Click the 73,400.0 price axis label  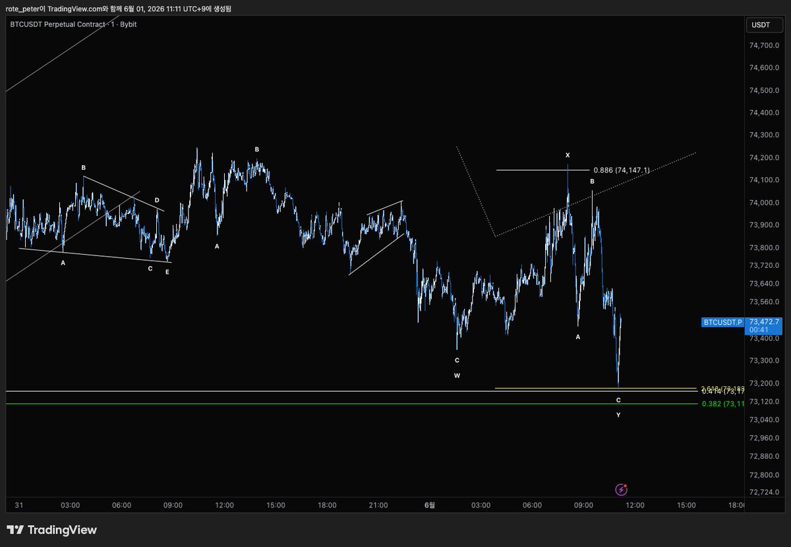tap(763, 338)
